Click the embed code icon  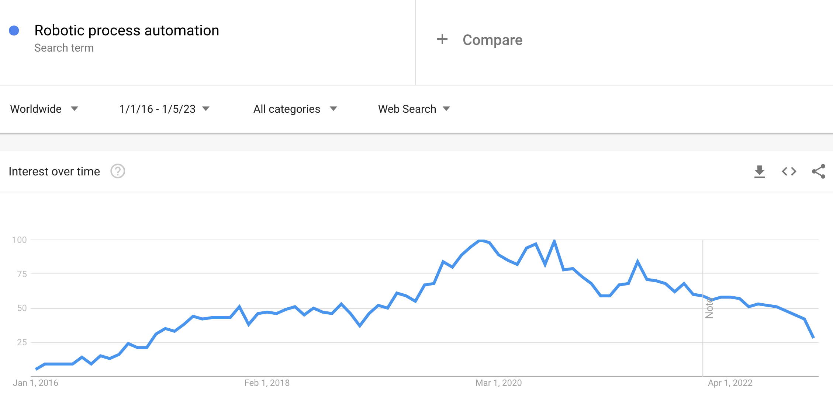[789, 172]
